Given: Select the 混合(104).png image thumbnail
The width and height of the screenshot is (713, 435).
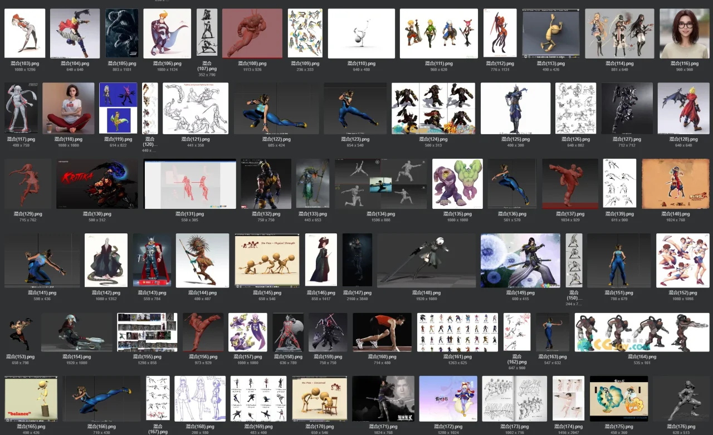Looking at the screenshot, I should pos(75,33).
